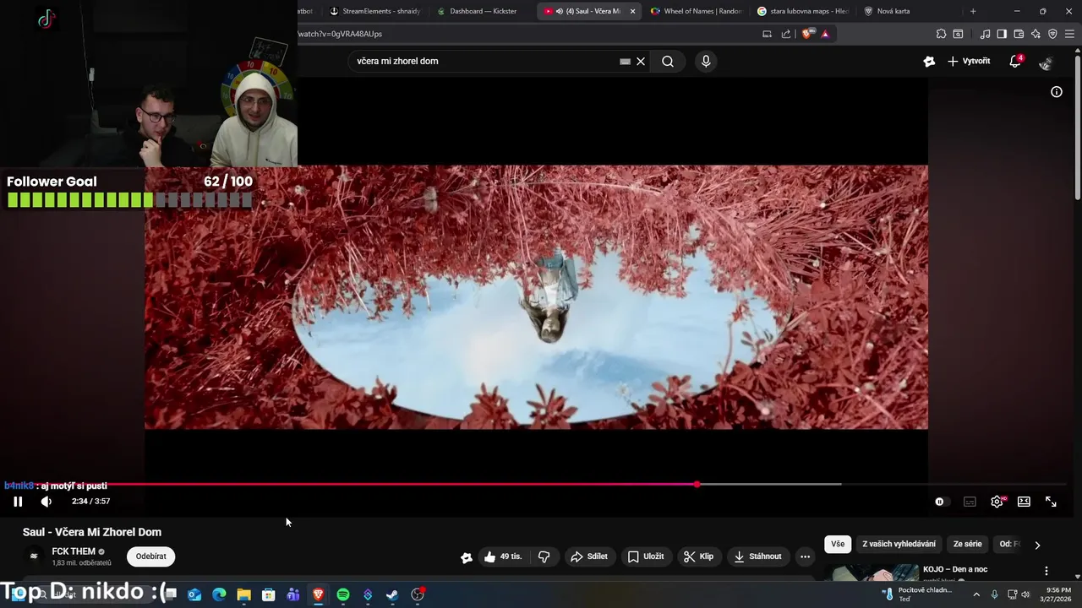Dislike the video with thumbs down
This screenshot has width=1082, height=608.
(544, 556)
